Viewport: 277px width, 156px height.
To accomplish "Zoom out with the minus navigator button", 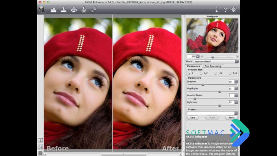I will [202, 57].
